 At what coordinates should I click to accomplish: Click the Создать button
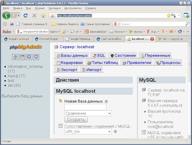click(76, 119)
